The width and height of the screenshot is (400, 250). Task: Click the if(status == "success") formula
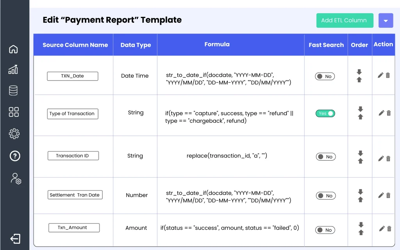(230, 228)
